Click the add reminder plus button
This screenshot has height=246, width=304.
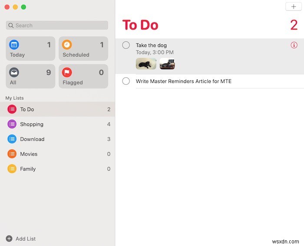(x=294, y=7)
